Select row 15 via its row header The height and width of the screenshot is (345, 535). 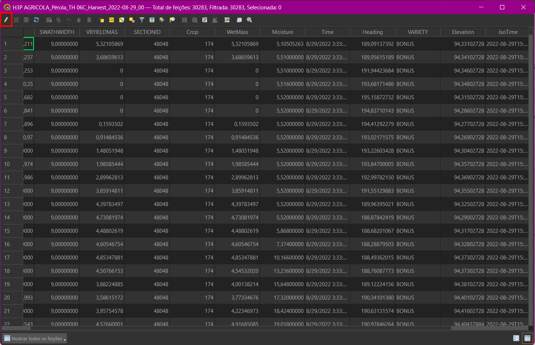click(12, 231)
